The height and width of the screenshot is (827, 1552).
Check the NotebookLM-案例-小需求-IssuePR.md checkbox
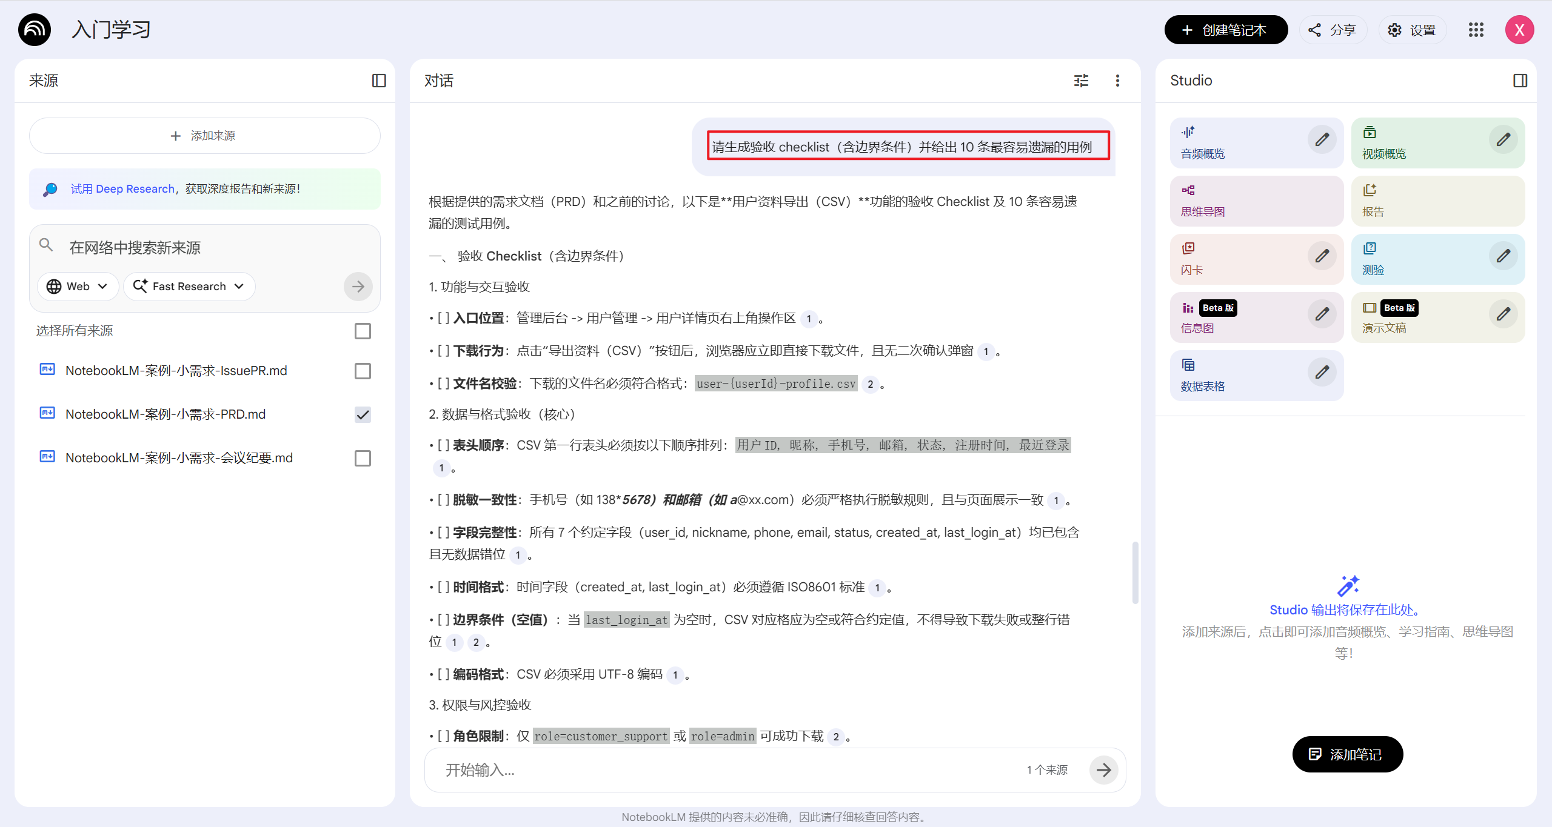363,371
